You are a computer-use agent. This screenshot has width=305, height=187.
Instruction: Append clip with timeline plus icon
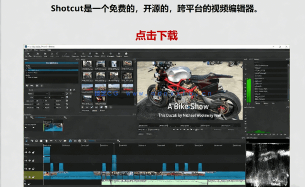coord(46,141)
